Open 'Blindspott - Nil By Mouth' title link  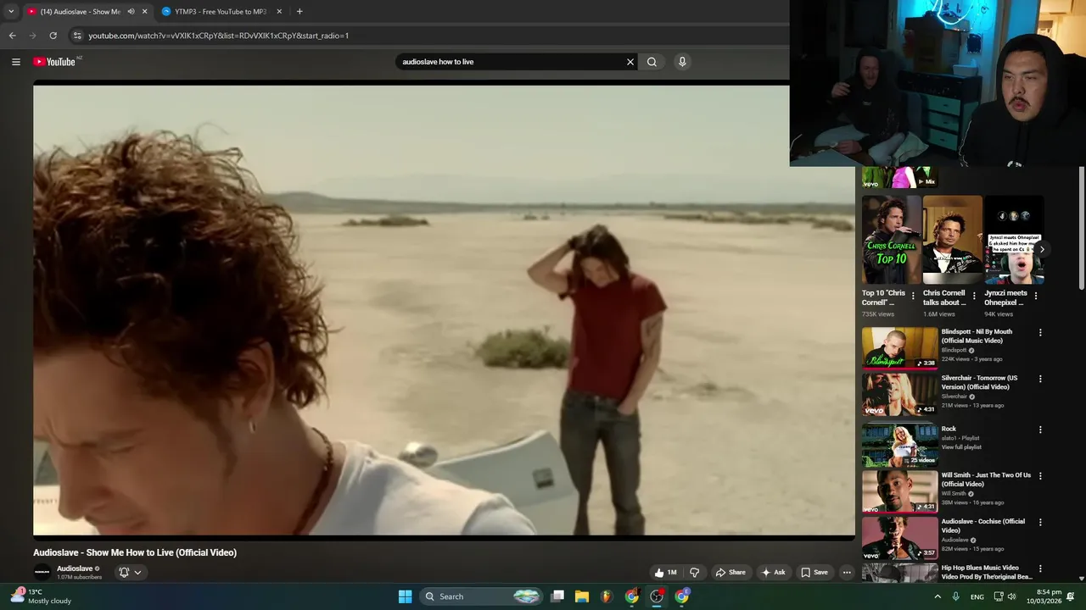(977, 336)
